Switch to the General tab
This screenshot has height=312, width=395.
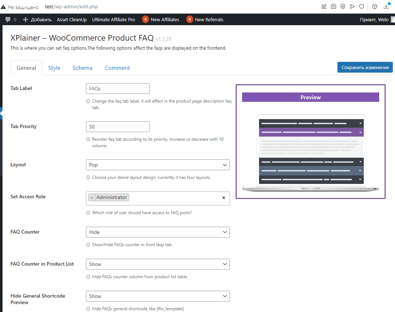click(x=26, y=68)
